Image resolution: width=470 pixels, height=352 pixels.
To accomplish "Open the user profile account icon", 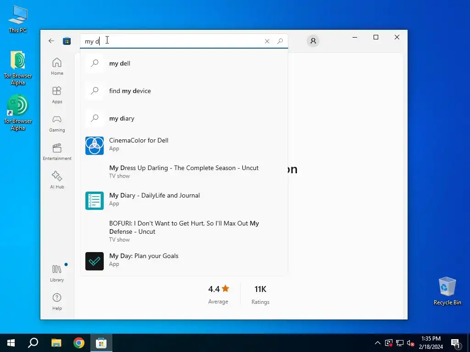I will pos(313,41).
